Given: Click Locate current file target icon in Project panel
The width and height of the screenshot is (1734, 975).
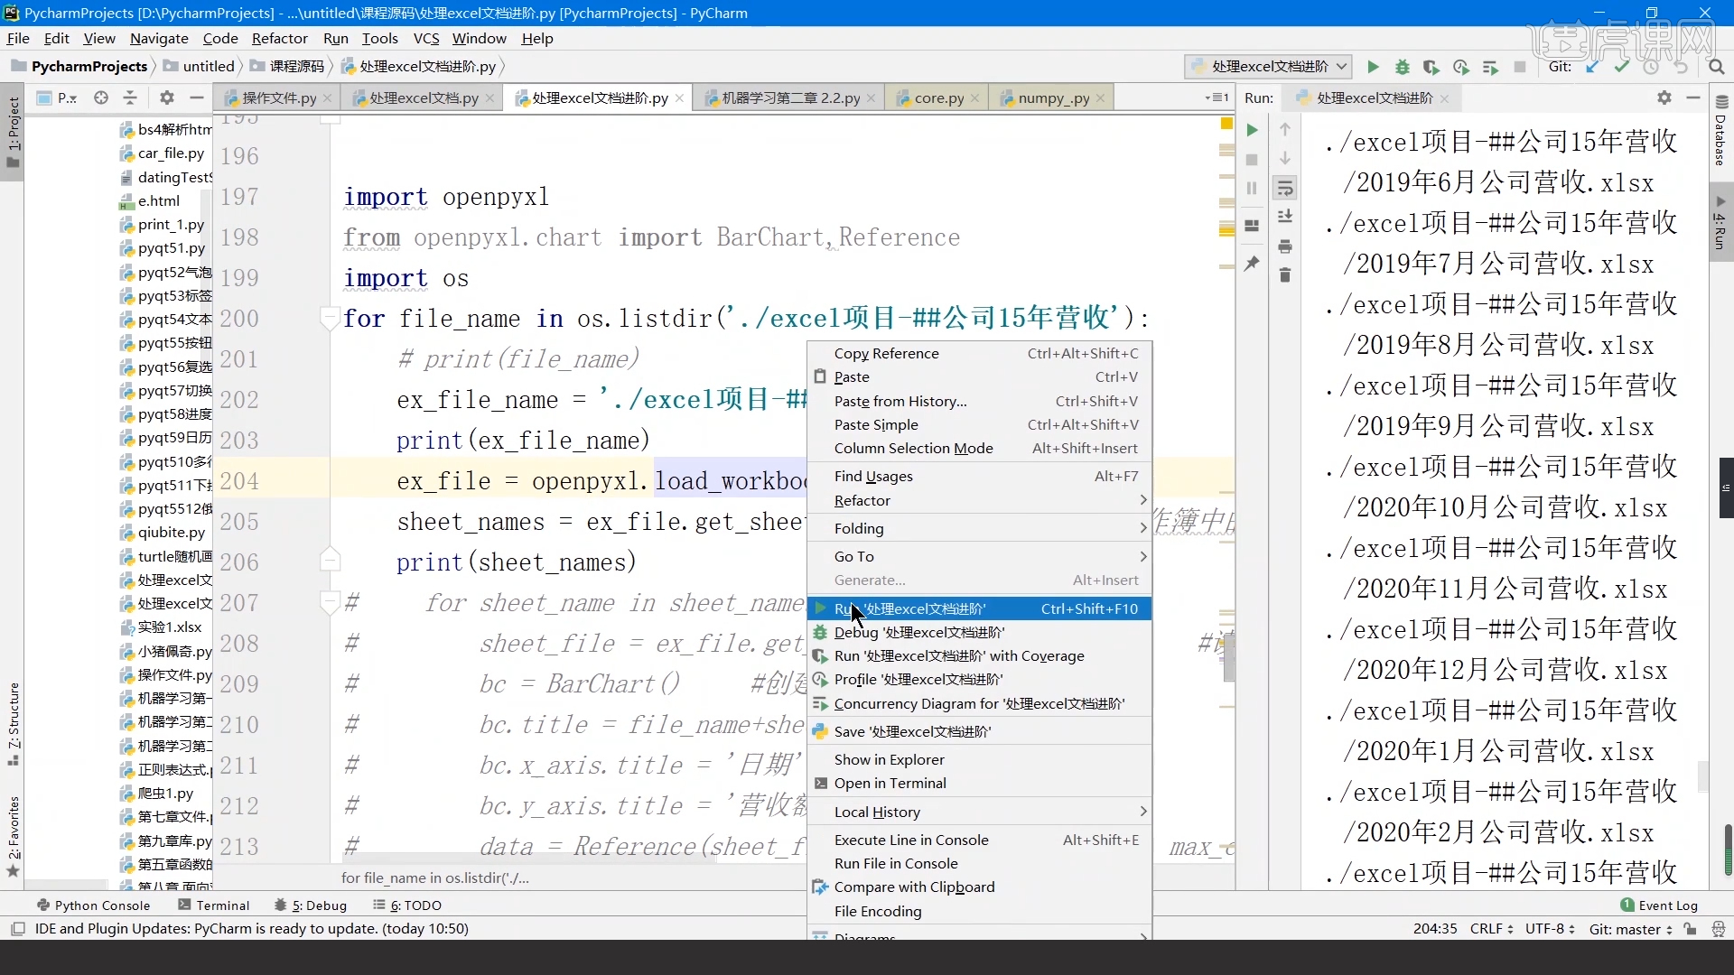Looking at the screenshot, I should (101, 97).
